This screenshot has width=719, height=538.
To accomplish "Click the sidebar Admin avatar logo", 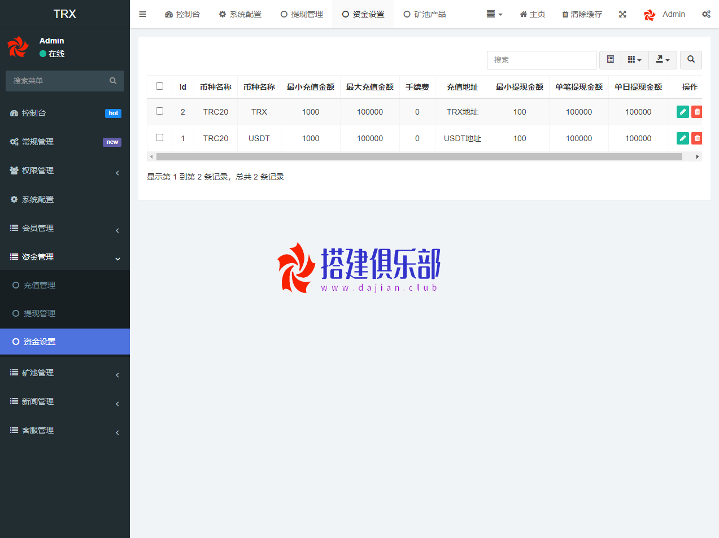I will point(18,47).
